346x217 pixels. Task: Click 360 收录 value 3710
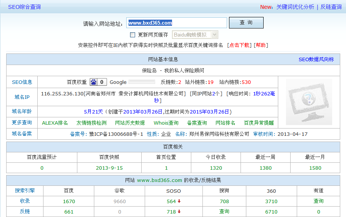(x=271, y=201)
